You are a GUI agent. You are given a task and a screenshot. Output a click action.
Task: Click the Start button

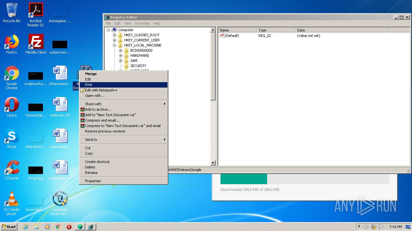tap(9, 227)
